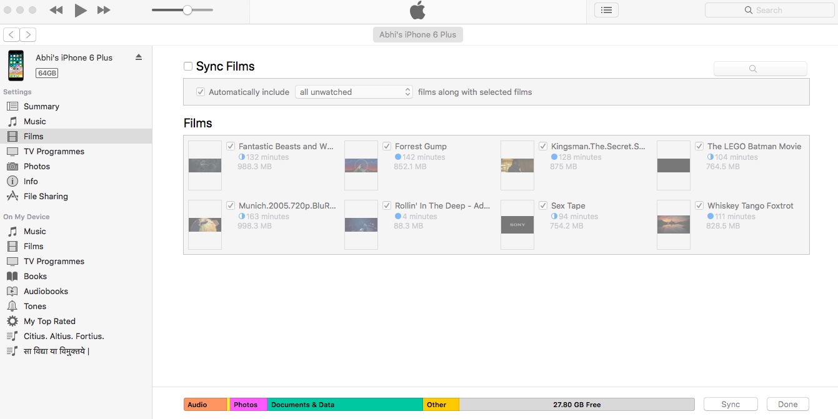Click the Kingsman thumbnail

point(517,165)
